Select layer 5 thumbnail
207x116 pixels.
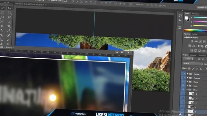pos(191,111)
